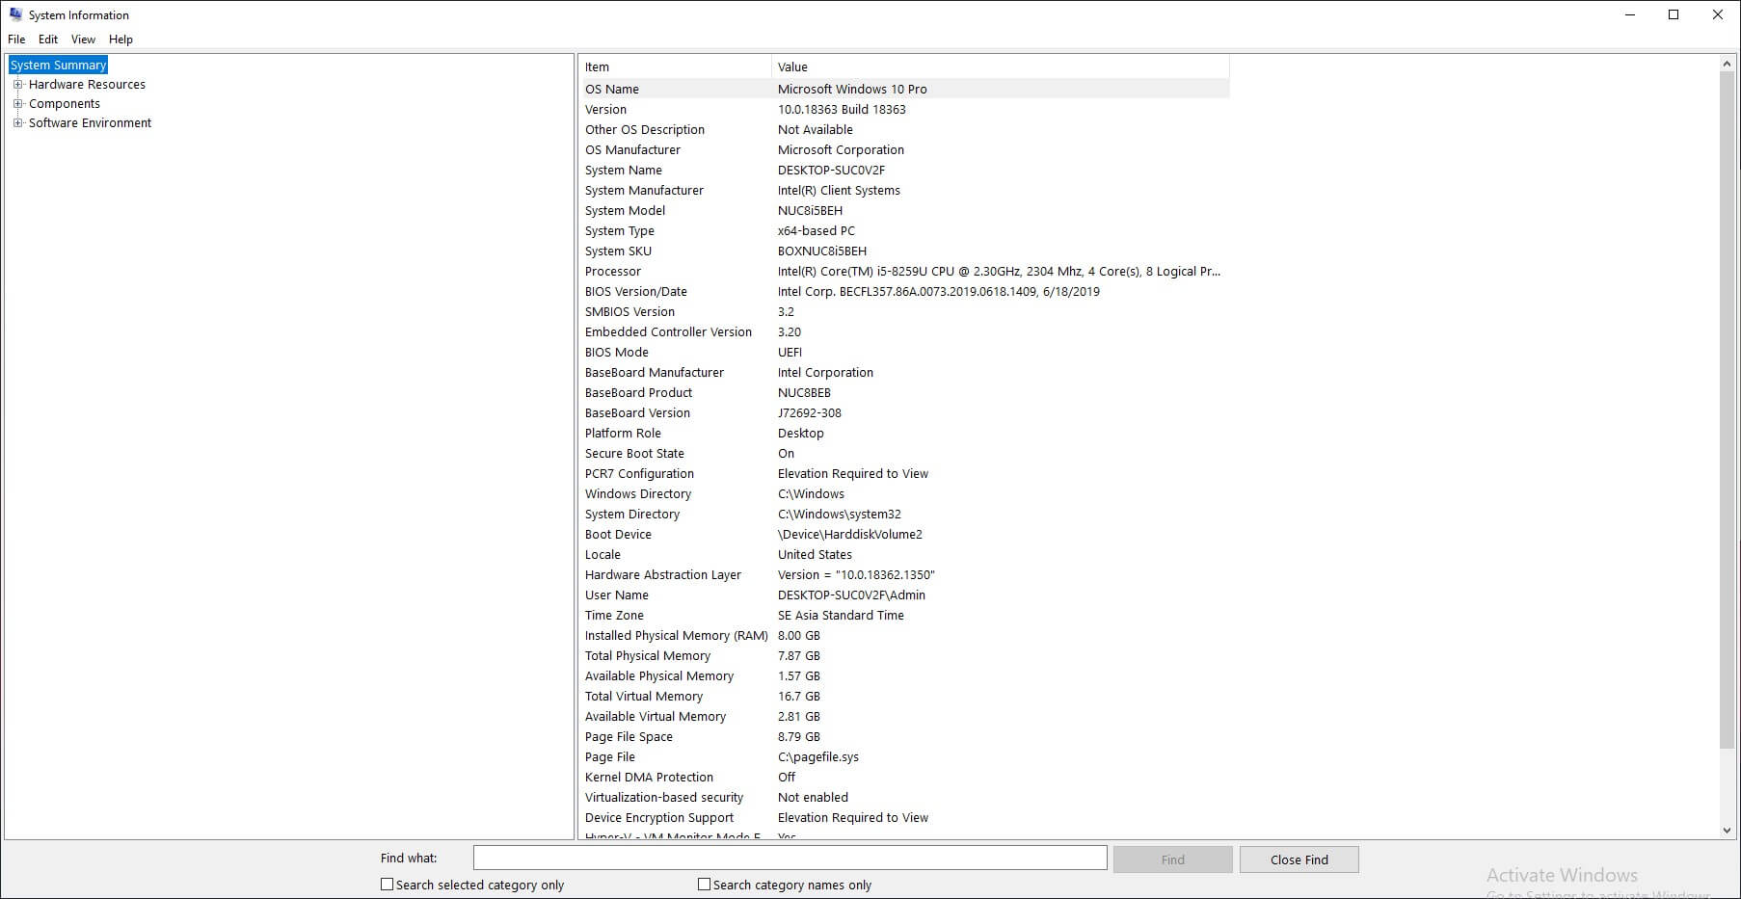
Task: Select the User Name row
Action: [904, 595]
